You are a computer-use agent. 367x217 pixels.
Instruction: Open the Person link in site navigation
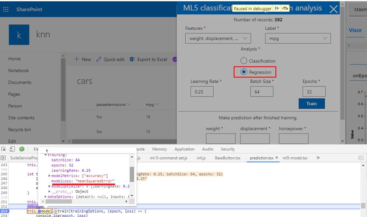click(x=15, y=106)
